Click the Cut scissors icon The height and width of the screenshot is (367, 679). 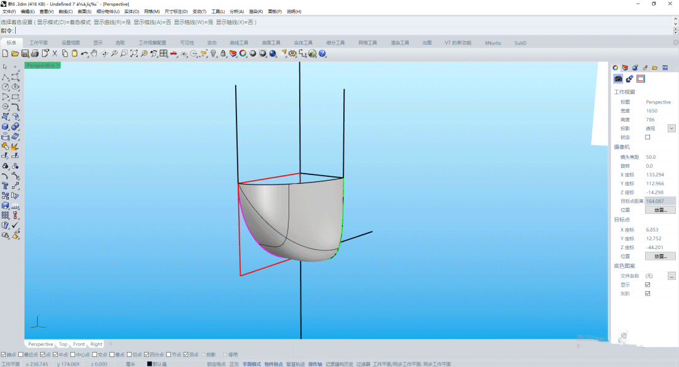pyautogui.click(x=55, y=54)
